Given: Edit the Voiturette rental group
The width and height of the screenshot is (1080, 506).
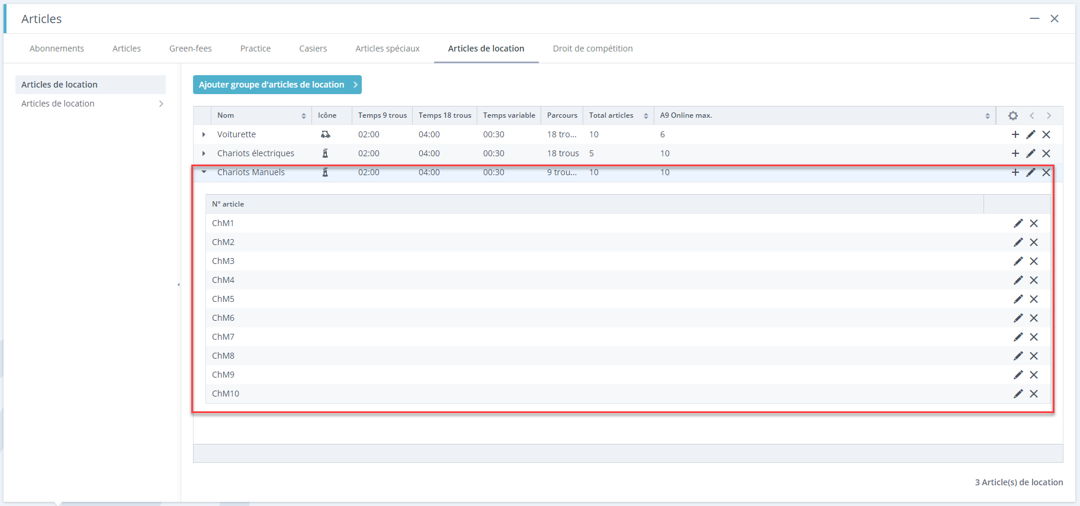Looking at the screenshot, I should (1031, 134).
